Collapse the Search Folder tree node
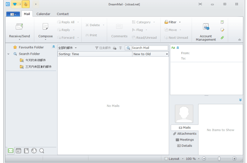This screenshot has width=247, height=163. pyautogui.click(x=8, y=54)
